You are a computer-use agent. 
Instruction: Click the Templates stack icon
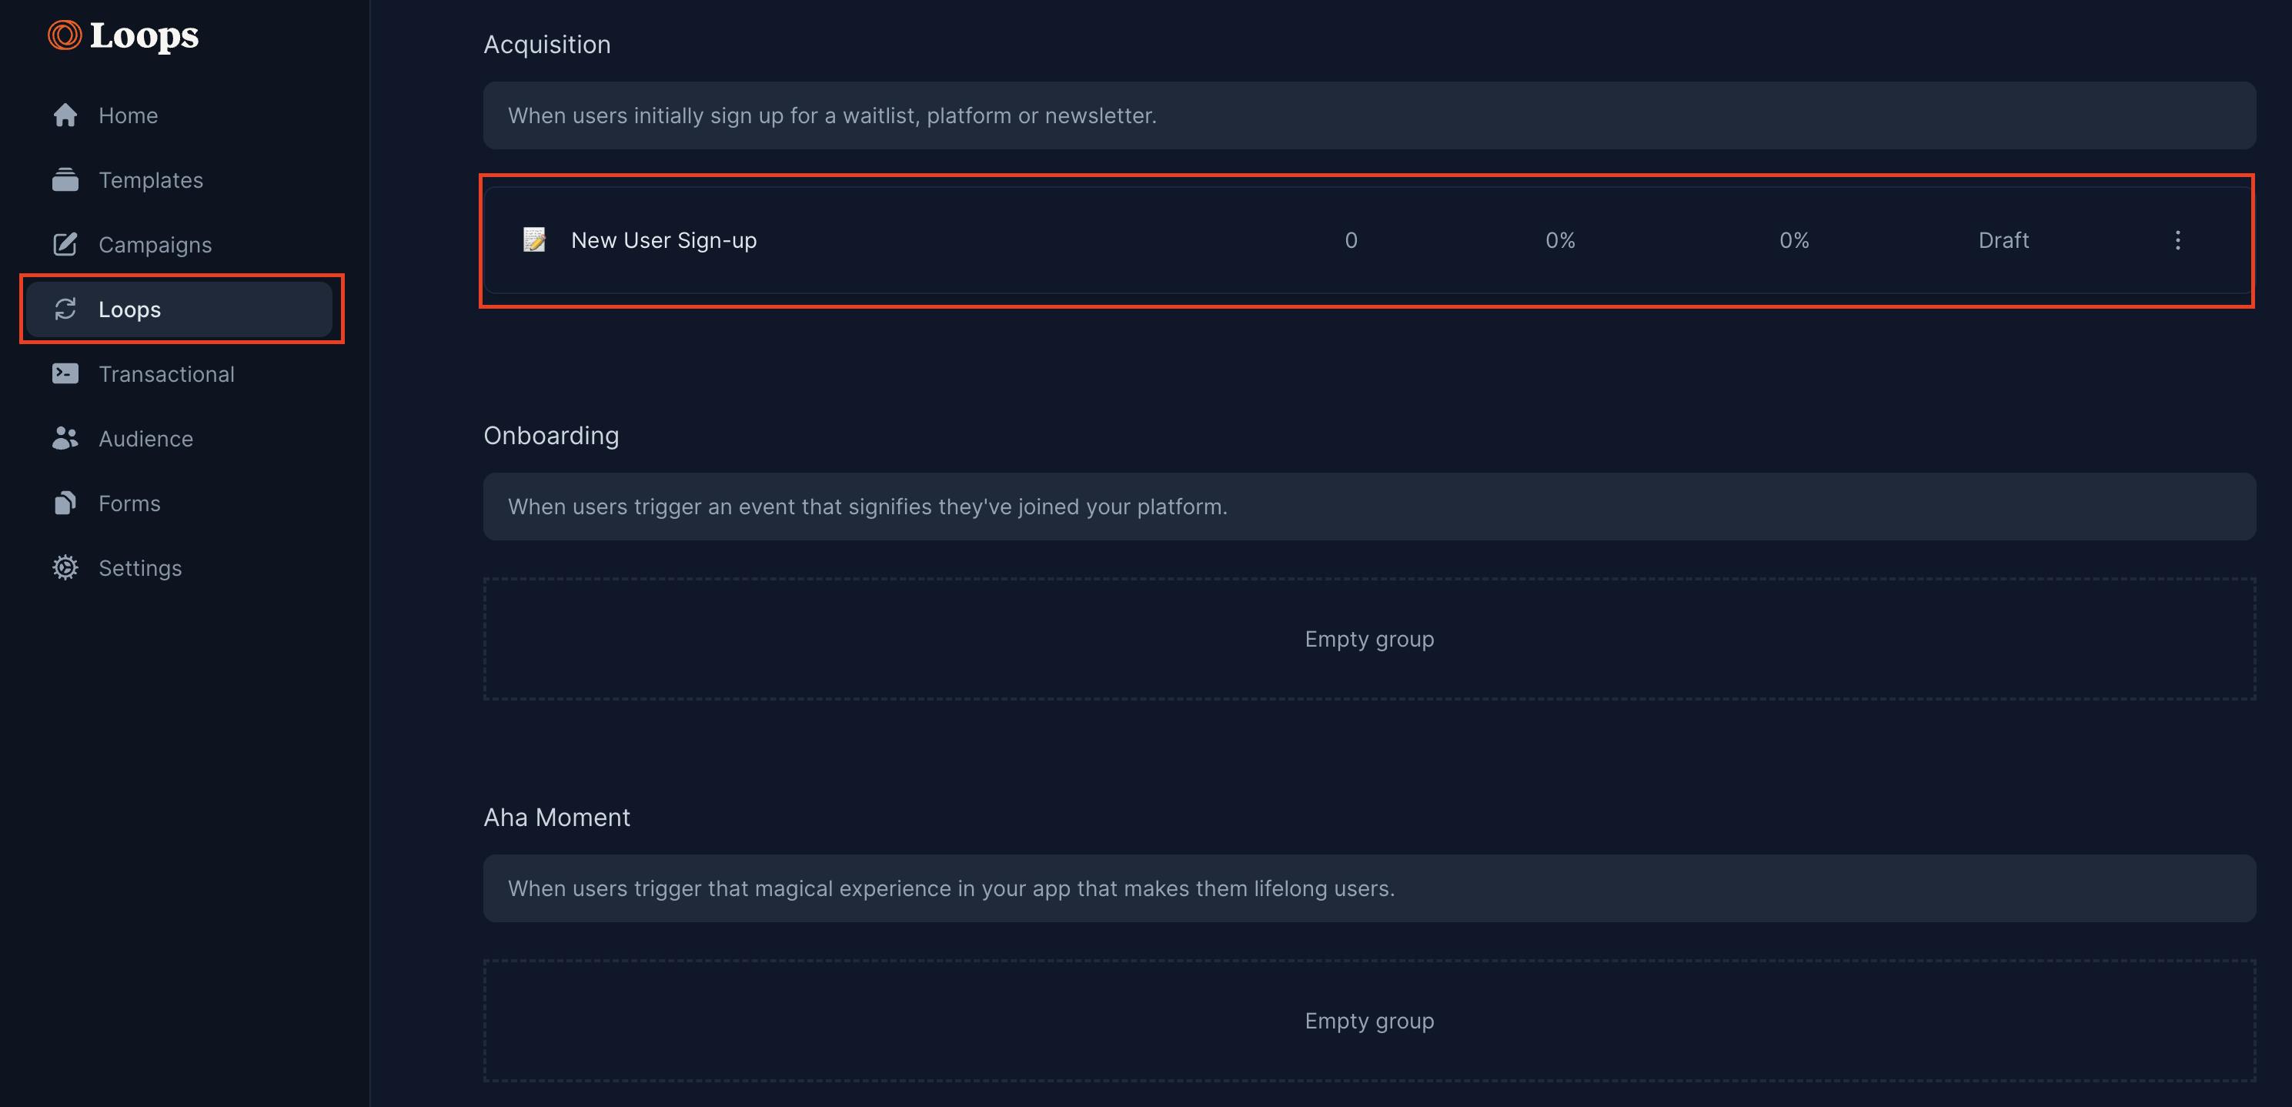tap(65, 180)
